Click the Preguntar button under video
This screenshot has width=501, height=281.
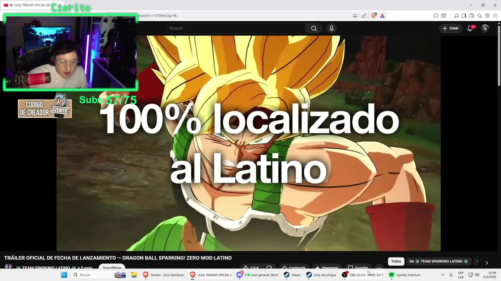(x=326, y=268)
